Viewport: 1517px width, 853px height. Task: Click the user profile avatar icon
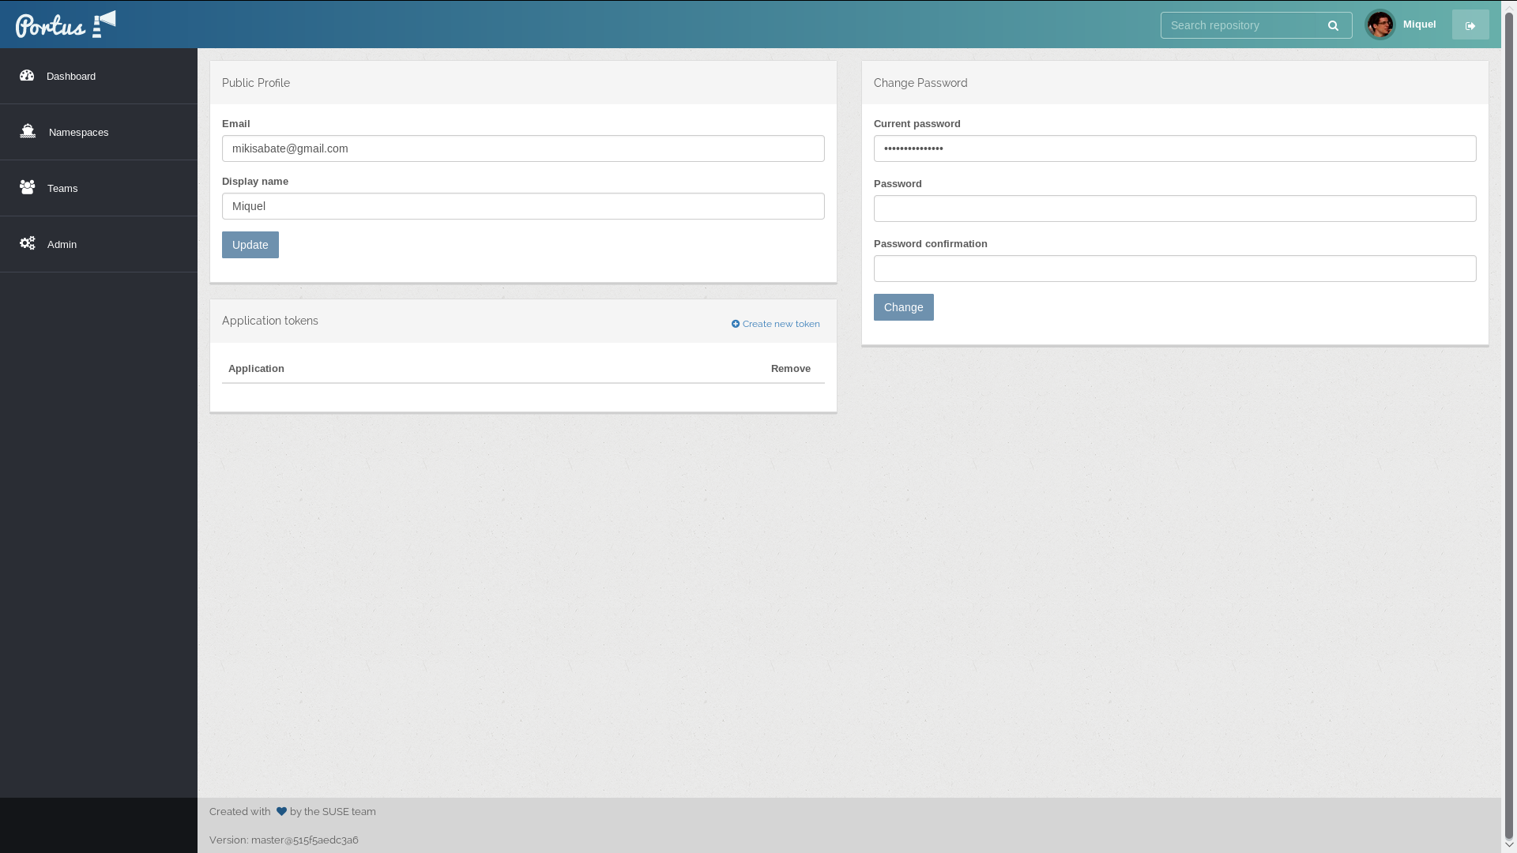pyautogui.click(x=1380, y=24)
